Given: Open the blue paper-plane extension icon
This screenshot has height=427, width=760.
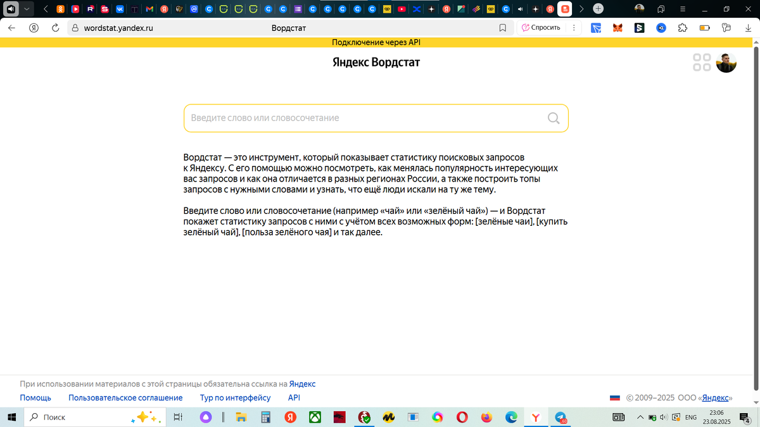Looking at the screenshot, I should tap(596, 28).
